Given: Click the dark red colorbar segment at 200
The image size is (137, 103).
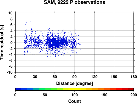Looking at the screenshot, I should click(131, 89).
